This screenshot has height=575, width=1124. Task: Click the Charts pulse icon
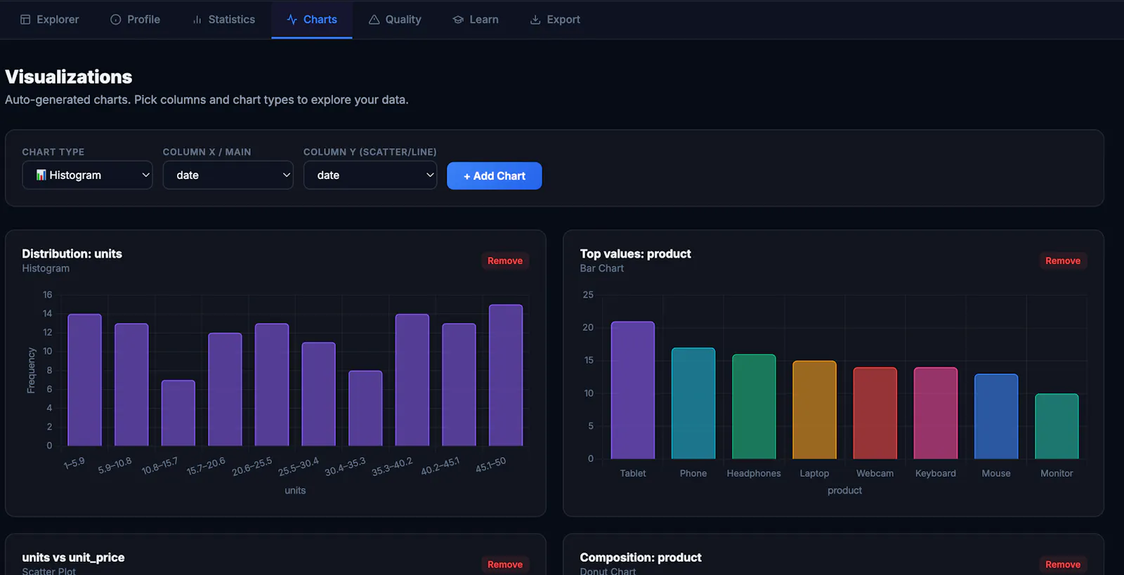292,20
